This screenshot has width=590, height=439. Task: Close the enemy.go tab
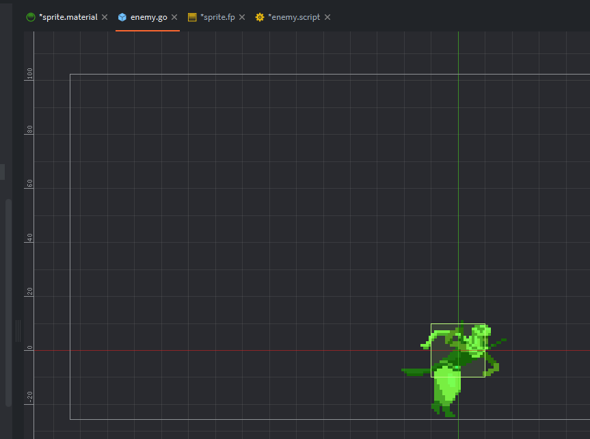click(x=174, y=17)
